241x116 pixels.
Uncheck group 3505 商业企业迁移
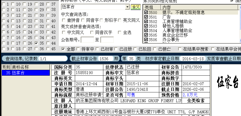pyautogui.click(x=146, y=35)
